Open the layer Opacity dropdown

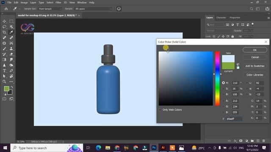252,31
